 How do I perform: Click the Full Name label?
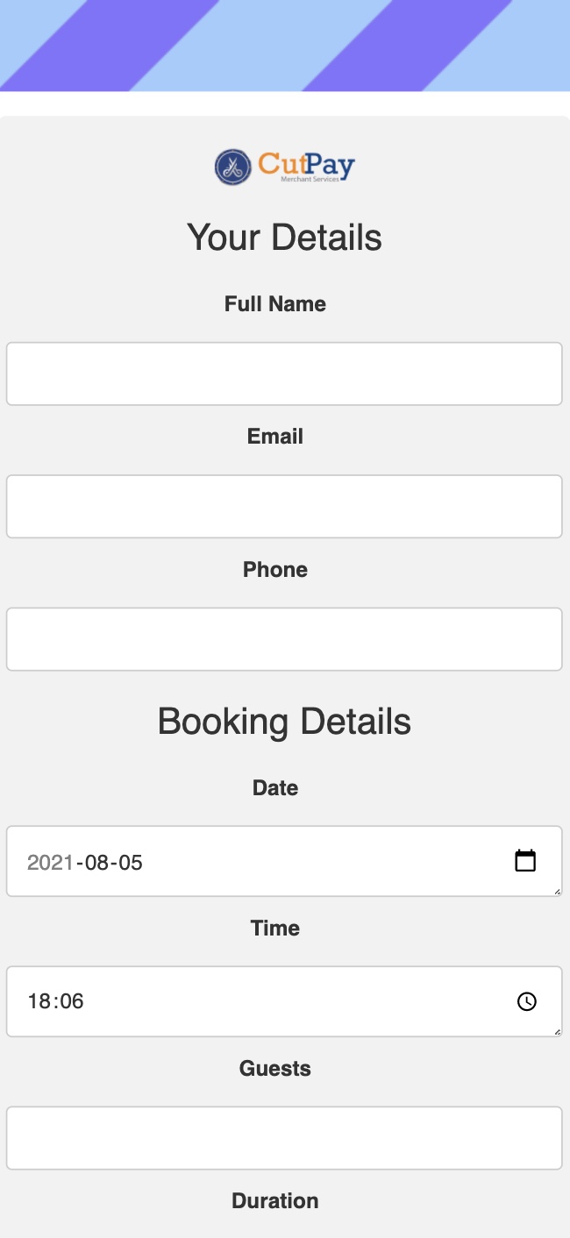click(x=275, y=304)
